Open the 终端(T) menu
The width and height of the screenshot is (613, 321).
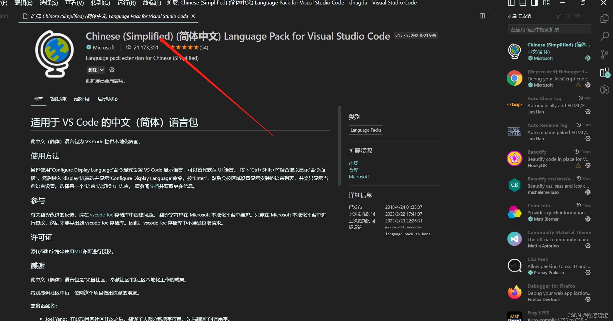(x=152, y=3)
